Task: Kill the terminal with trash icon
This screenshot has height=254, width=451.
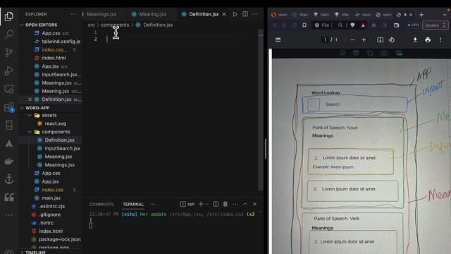Action: tap(225, 204)
